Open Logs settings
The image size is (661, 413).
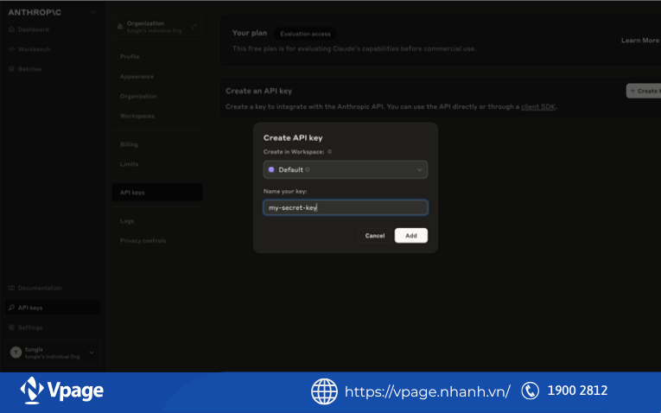[127, 221]
